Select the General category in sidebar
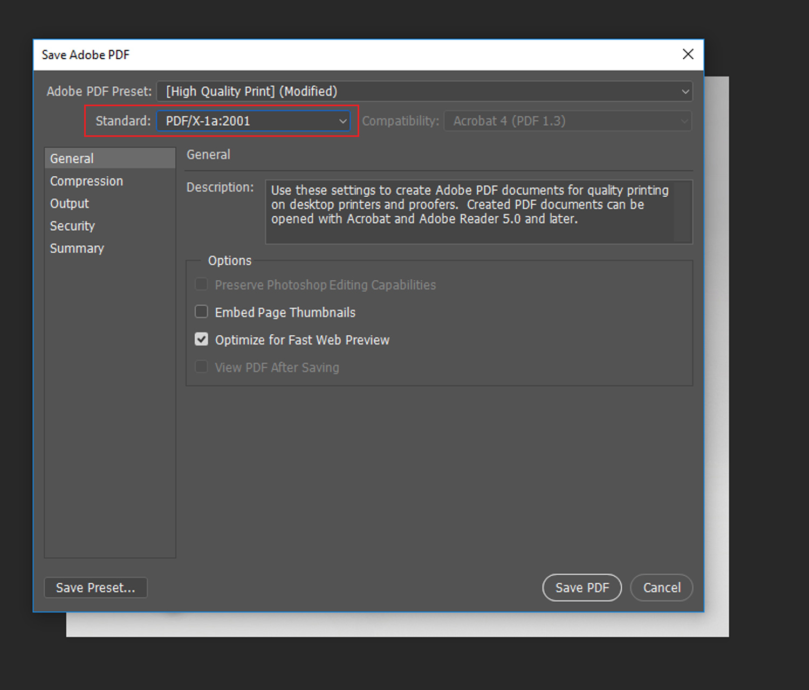The image size is (809, 690). tap(110, 158)
